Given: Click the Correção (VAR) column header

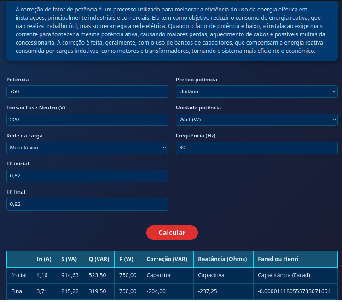Looking at the screenshot, I should click(x=167, y=259).
